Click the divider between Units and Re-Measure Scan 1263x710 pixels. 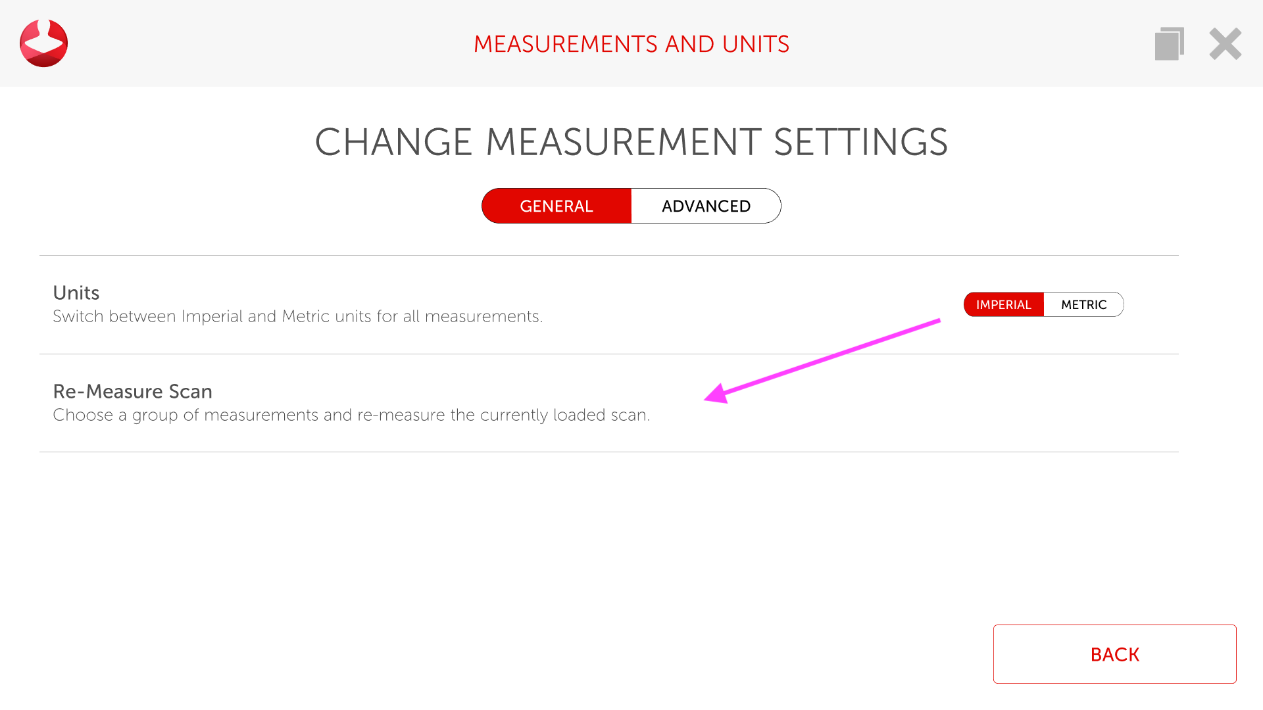(608, 354)
